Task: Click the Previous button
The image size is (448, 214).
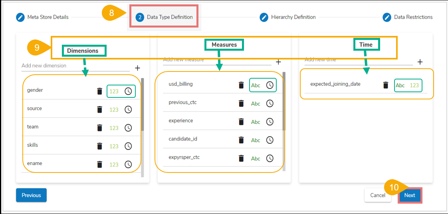Action: coord(31,195)
